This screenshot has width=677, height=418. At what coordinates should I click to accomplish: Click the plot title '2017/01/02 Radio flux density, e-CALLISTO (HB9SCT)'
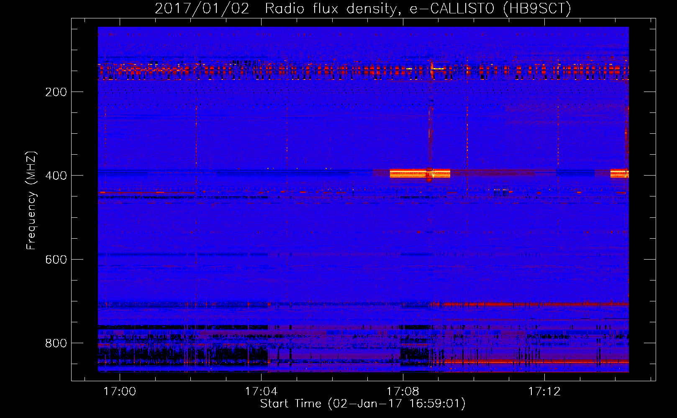(x=363, y=9)
